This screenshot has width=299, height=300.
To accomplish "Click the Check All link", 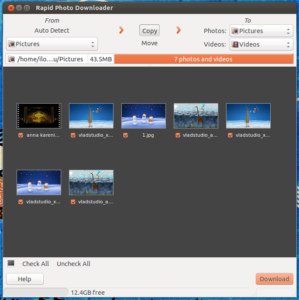I will (x=35, y=264).
